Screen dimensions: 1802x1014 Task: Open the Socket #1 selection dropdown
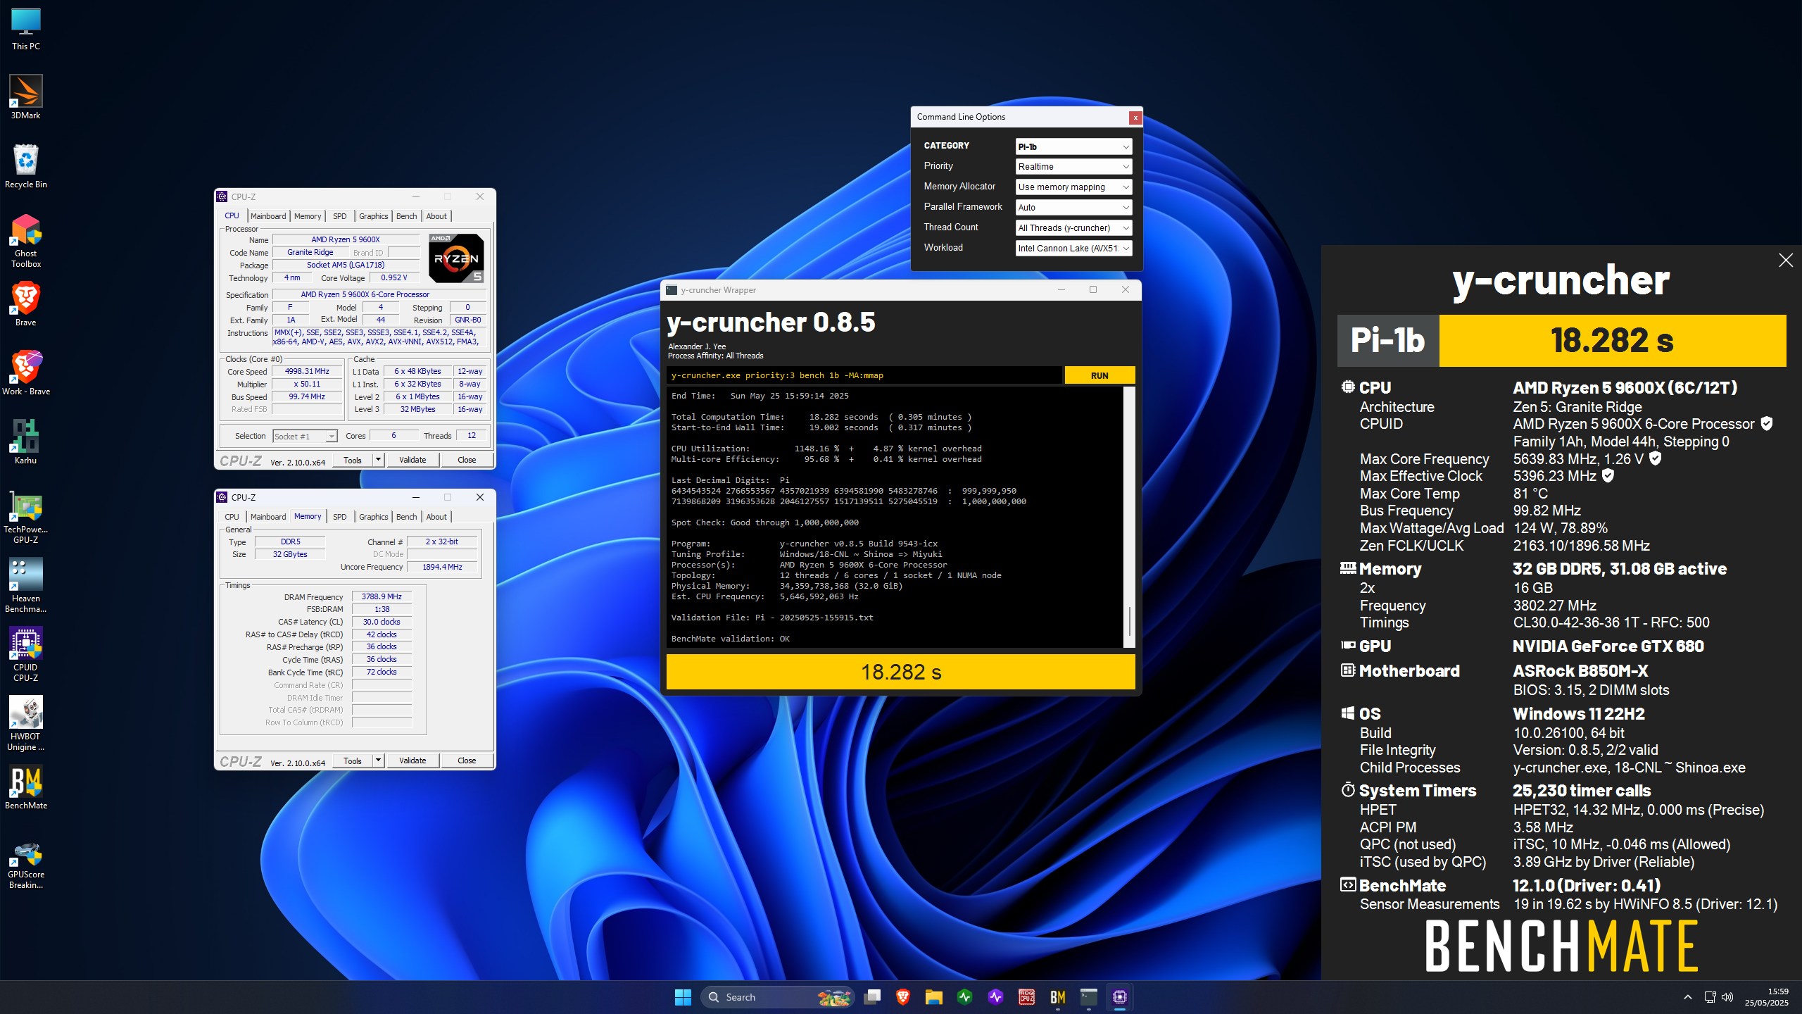tap(305, 437)
